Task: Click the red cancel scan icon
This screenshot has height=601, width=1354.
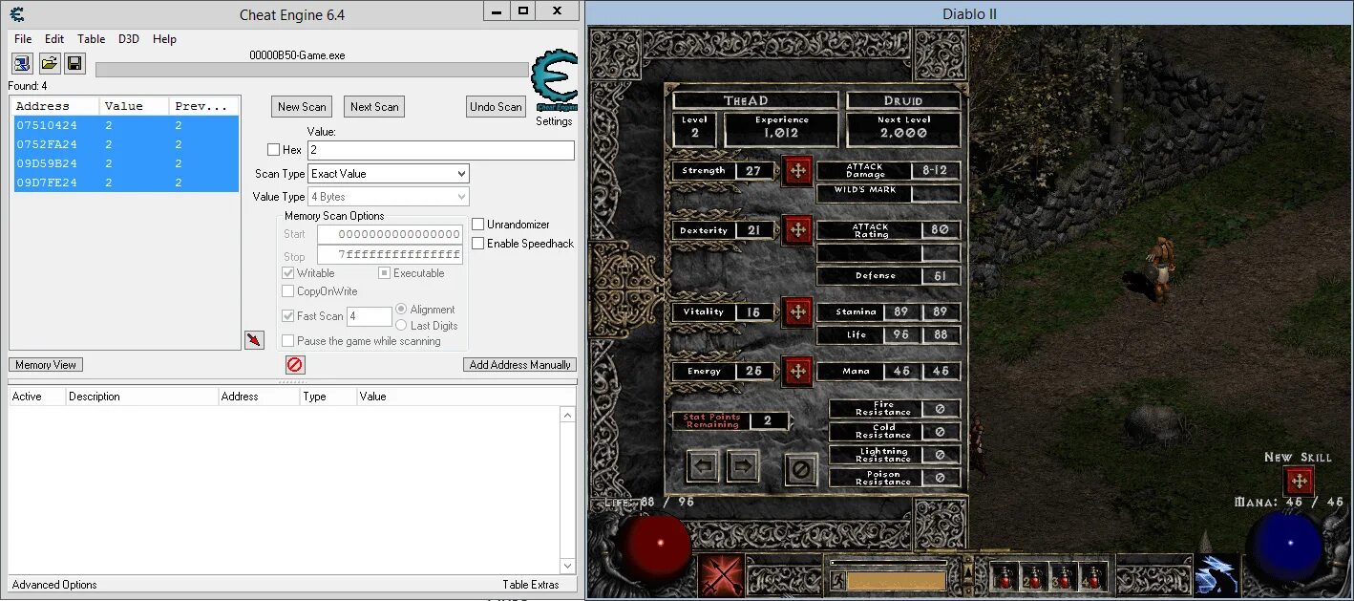Action: click(294, 364)
